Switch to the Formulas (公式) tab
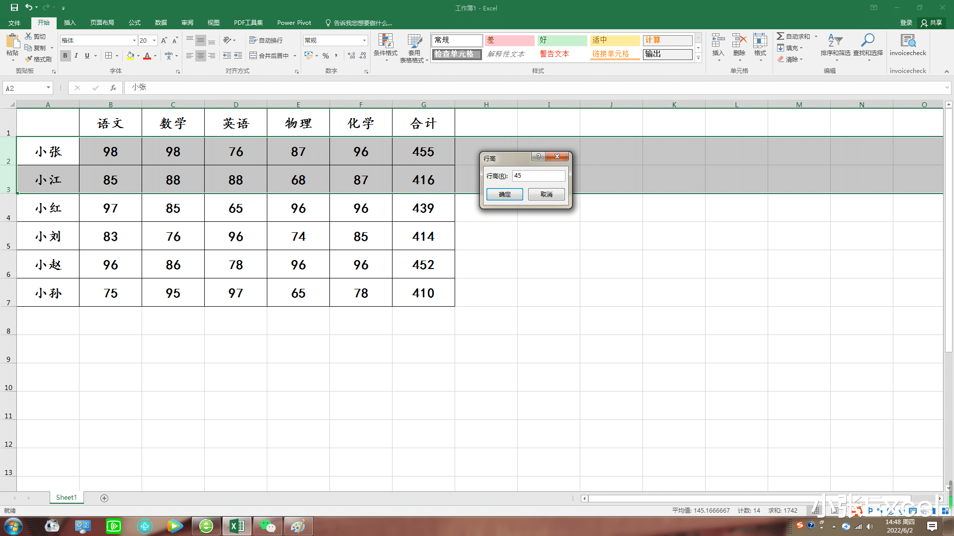Screen dimensions: 954x536 (x=134, y=23)
